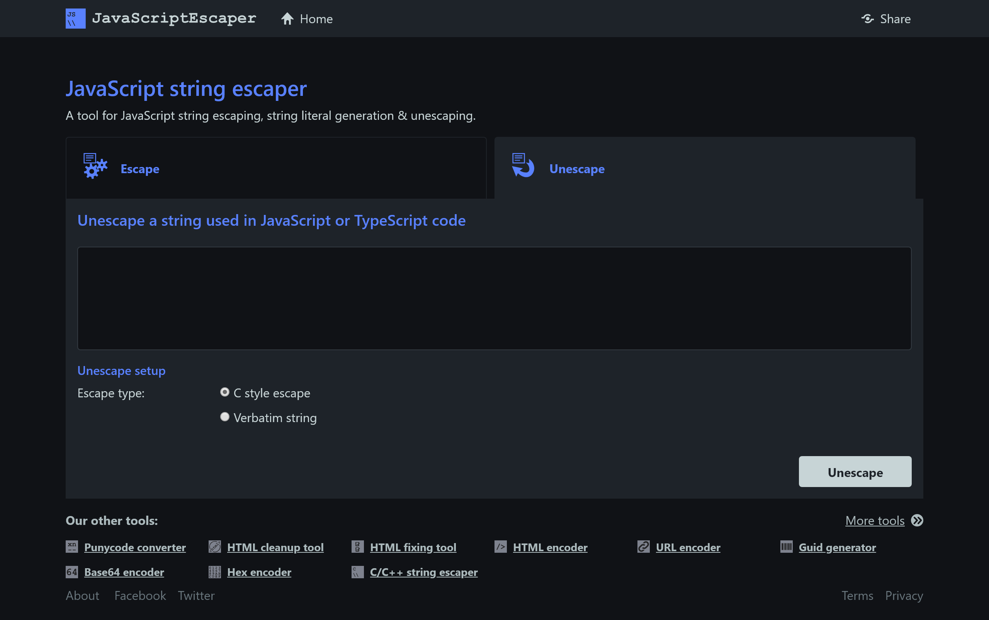Click the tool description tagline text

point(270,116)
